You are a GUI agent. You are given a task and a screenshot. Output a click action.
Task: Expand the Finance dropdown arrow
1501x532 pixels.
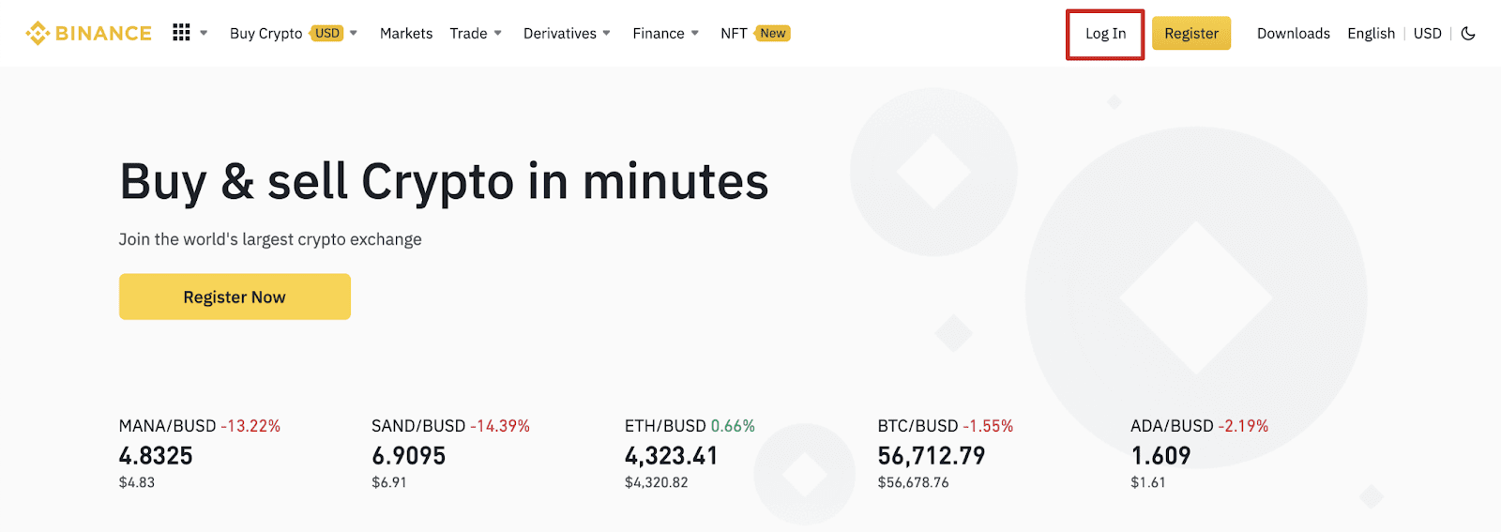[695, 33]
